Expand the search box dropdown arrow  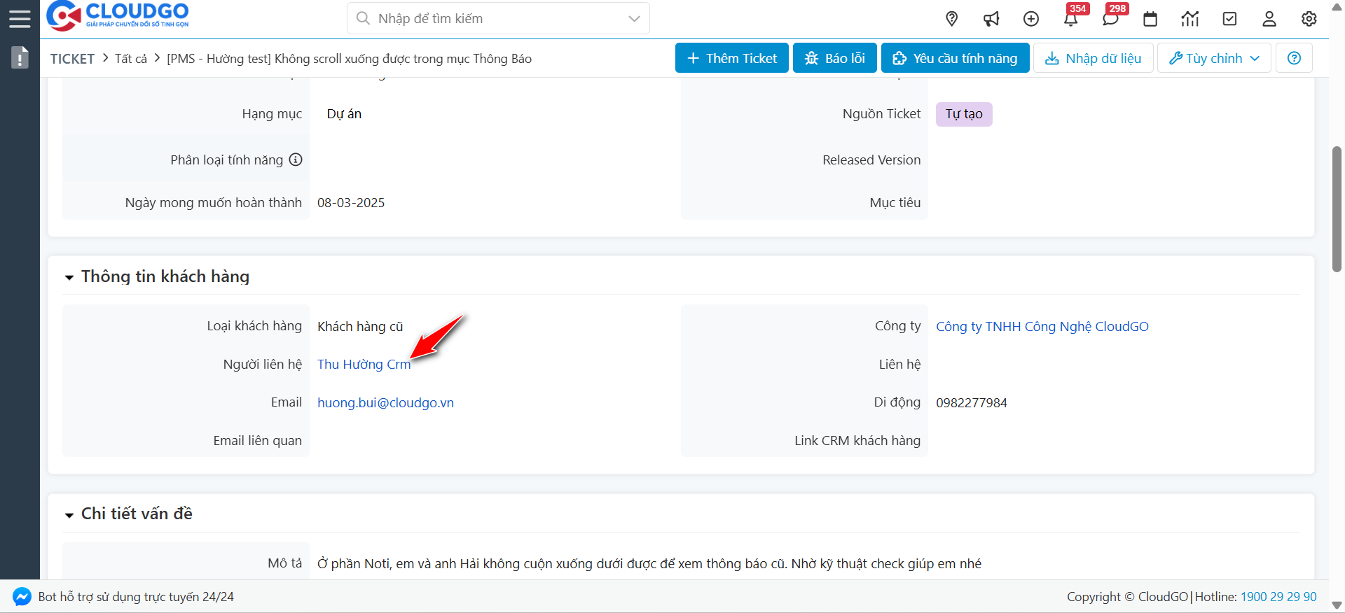[x=634, y=19]
